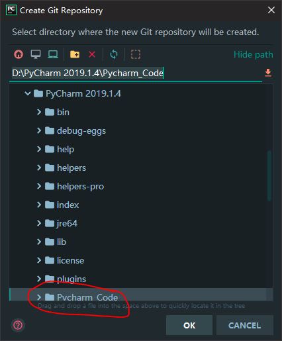
Task: Click the PyCharm logo in title bar
Action: click(x=11, y=10)
